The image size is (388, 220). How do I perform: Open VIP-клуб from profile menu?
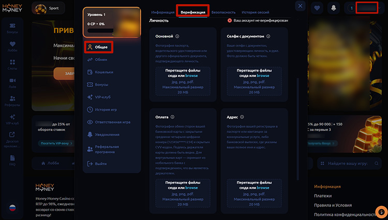pyautogui.click(x=103, y=97)
